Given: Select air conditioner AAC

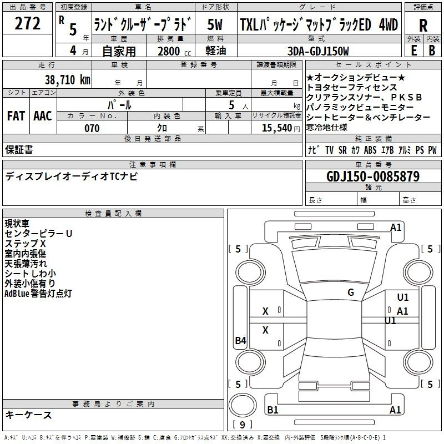Looking at the screenshot, I should click(x=43, y=116).
